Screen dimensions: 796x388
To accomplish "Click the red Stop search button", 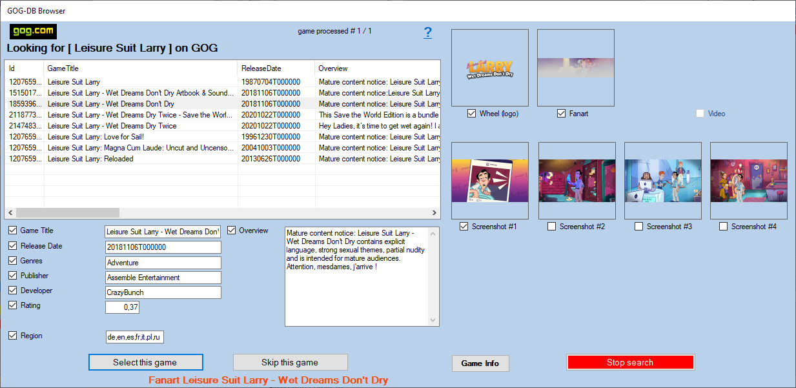I will tap(629, 363).
